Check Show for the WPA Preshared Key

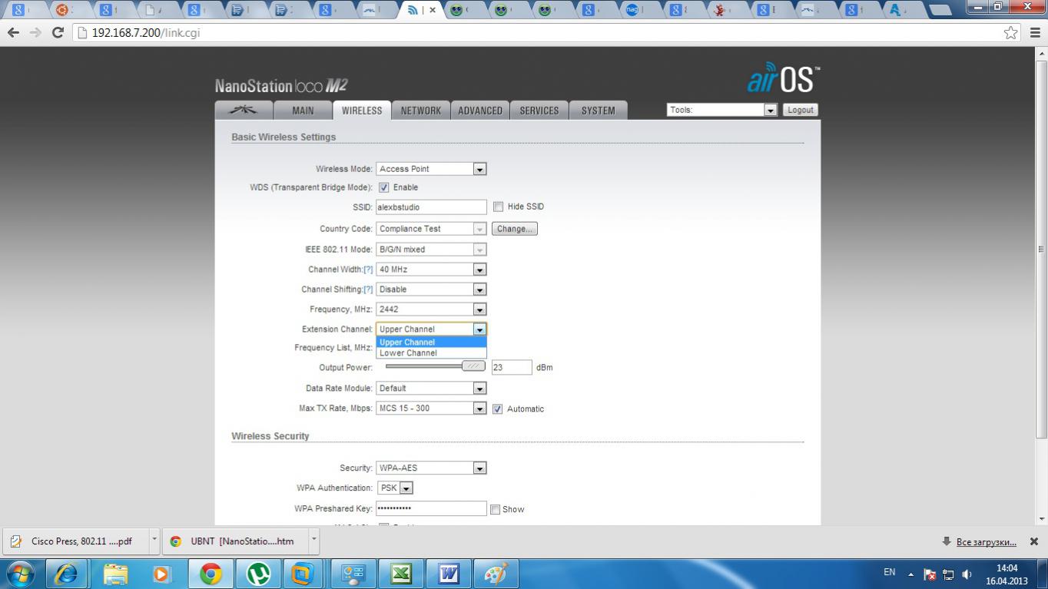(x=496, y=509)
